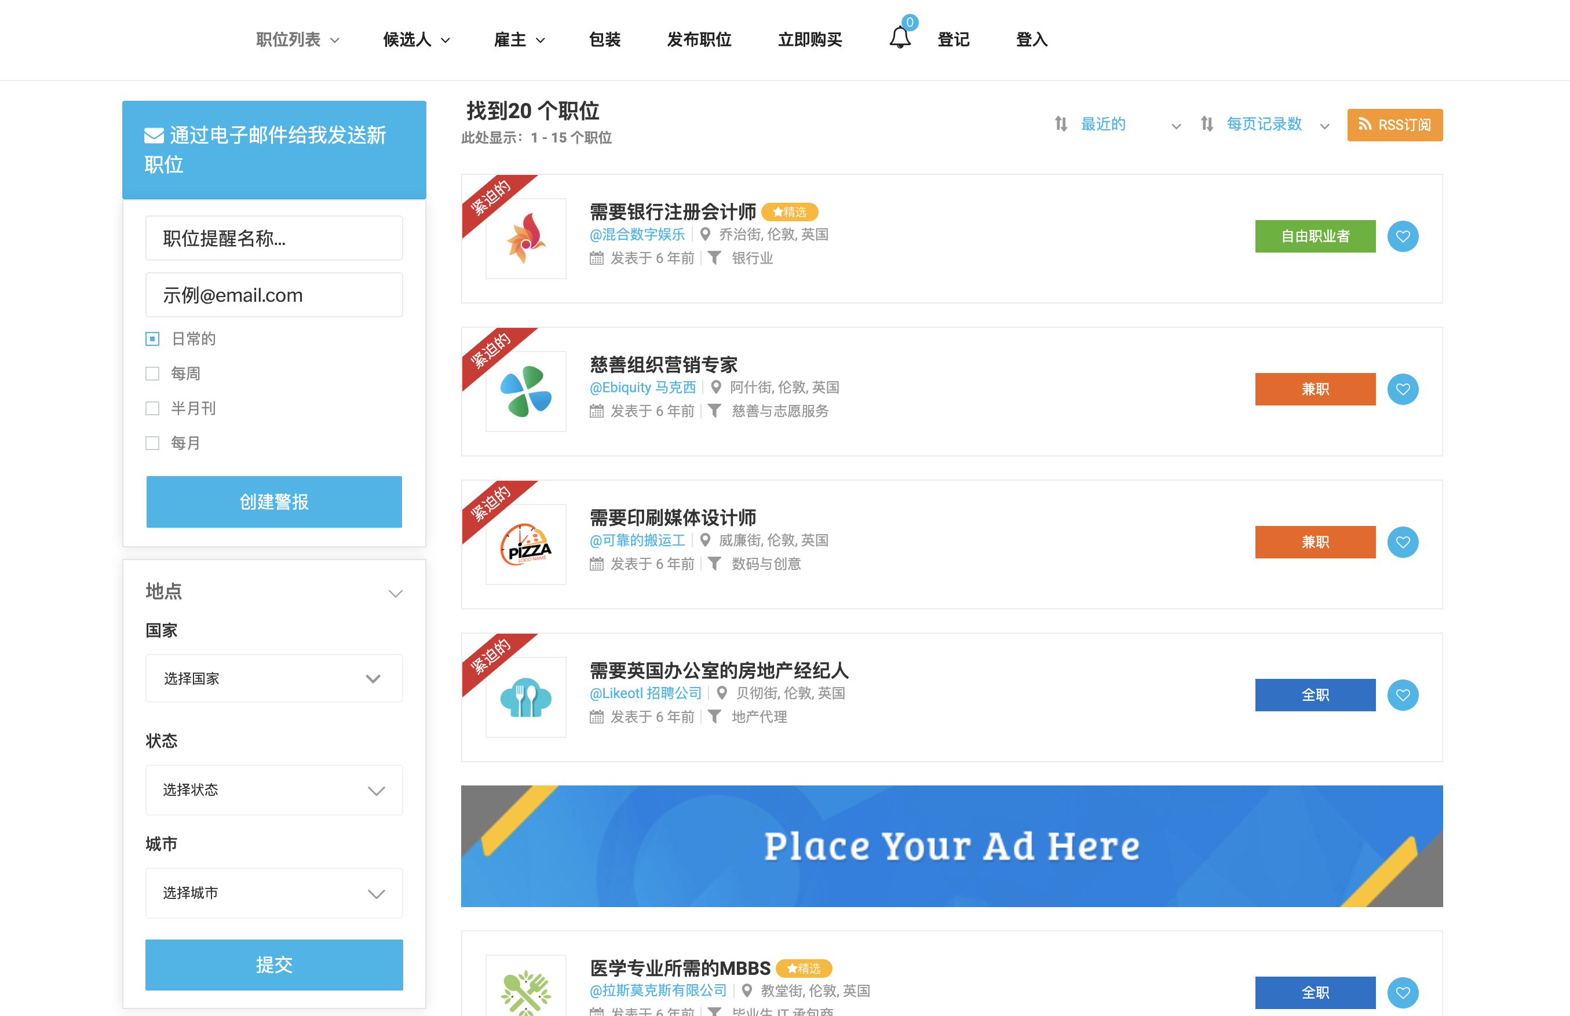Collapse the 地点 filter section
This screenshot has width=1570, height=1016.
(x=395, y=593)
